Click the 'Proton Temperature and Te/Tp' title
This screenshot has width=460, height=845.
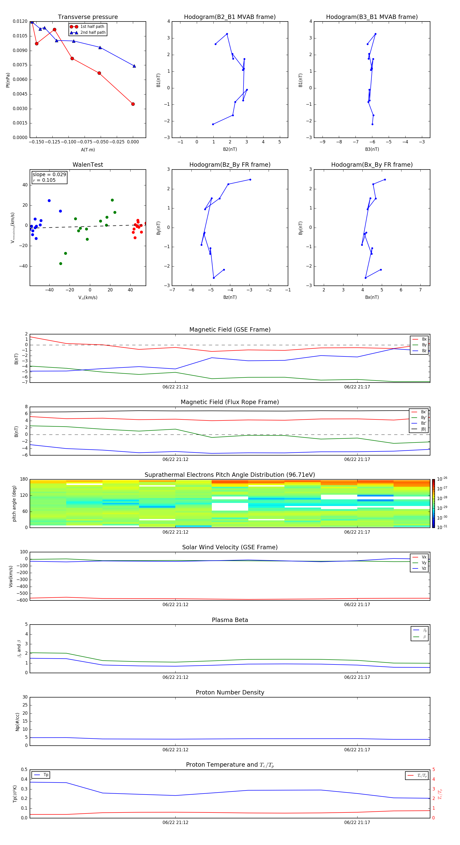[x=230, y=765]
